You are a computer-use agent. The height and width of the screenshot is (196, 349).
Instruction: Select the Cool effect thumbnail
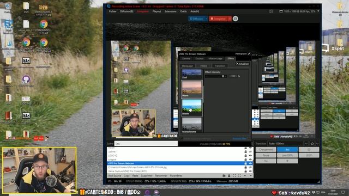(191, 74)
